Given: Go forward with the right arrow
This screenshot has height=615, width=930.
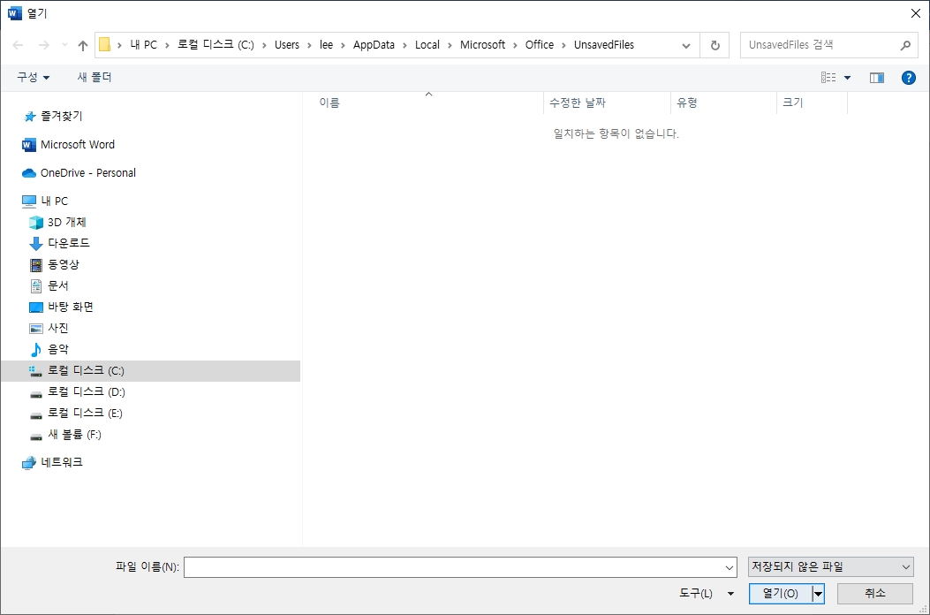Looking at the screenshot, I should pyautogui.click(x=44, y=45).
